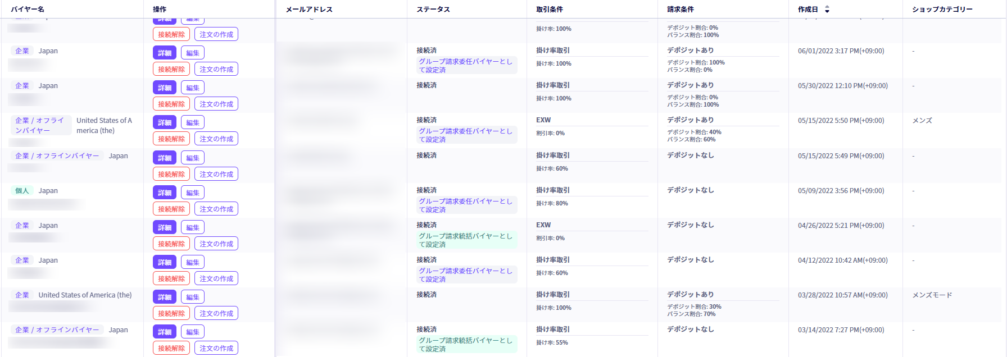Create an order (注文の作成) for the 05/30/2022 buyer
Image resolution: width=1007 pixels, height=357 pixels.
(216, 104)
